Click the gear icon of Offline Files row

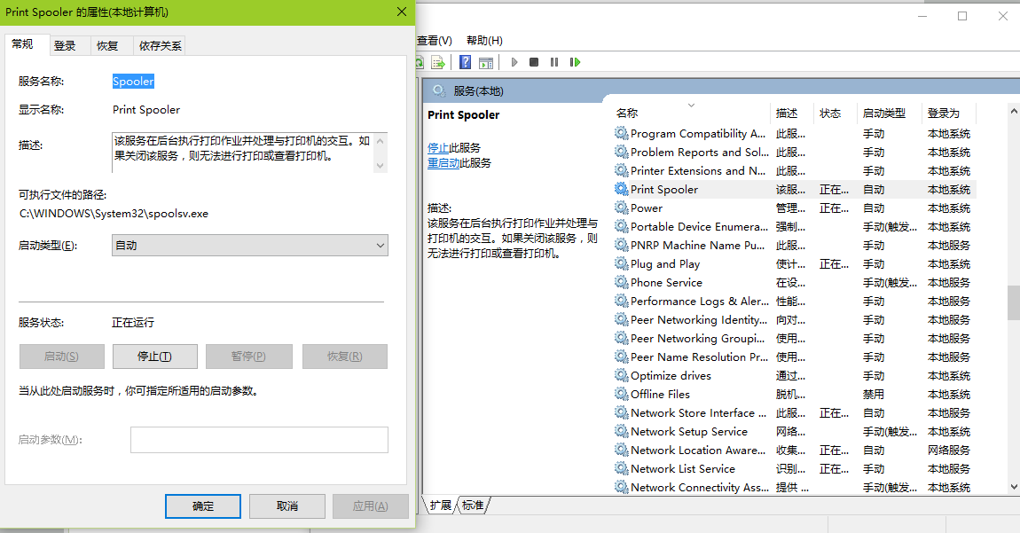(x=621, y=395)
